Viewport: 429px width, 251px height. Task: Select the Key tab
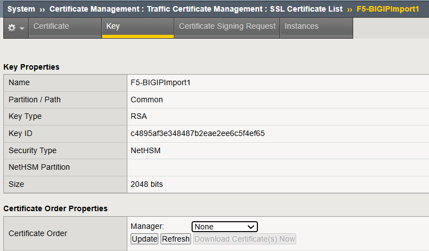(x=138, y=28)
